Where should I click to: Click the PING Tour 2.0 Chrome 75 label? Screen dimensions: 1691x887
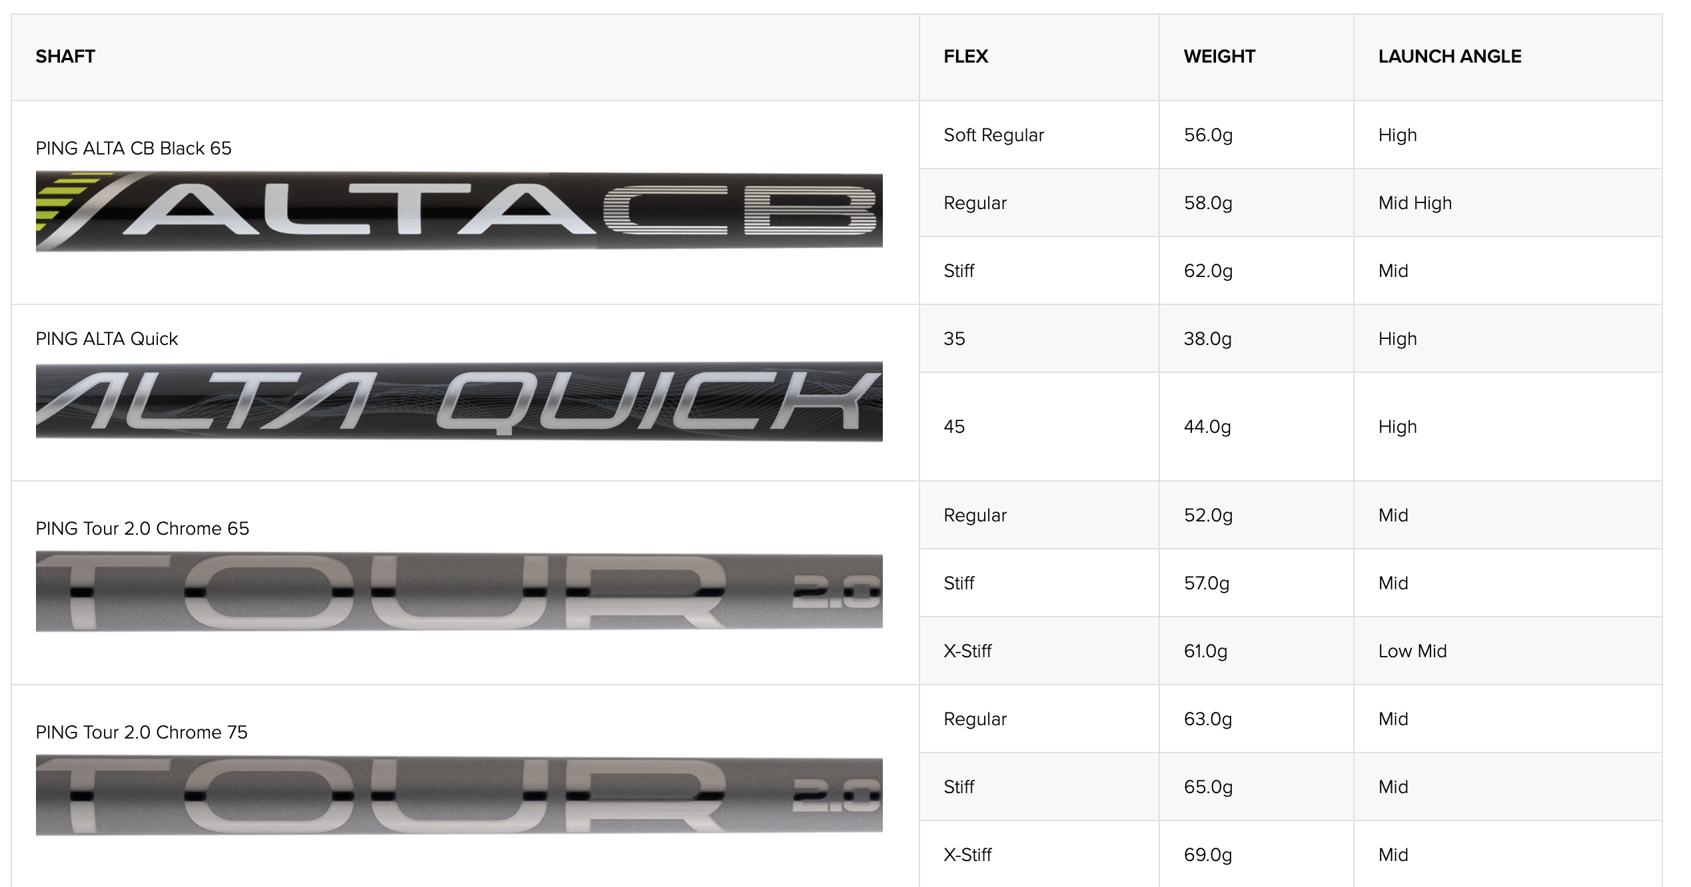141,733
